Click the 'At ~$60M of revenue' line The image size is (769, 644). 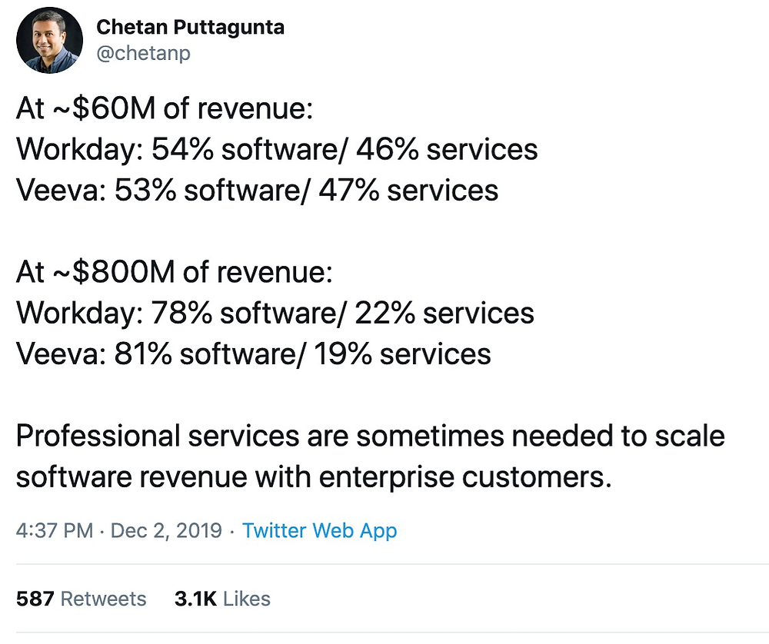click(x=165, y=108)
